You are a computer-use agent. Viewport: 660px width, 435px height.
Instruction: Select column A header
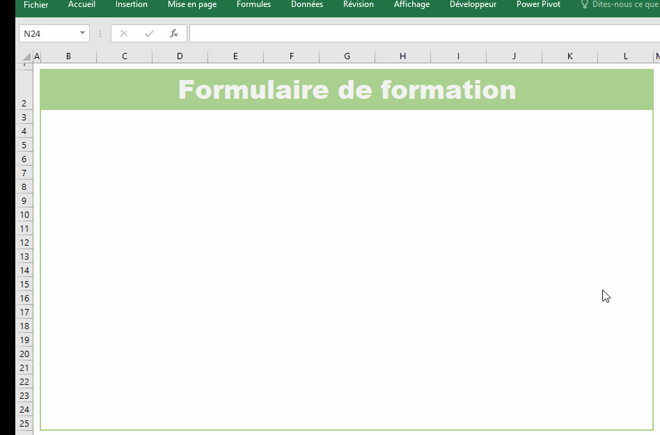point(37,56)
